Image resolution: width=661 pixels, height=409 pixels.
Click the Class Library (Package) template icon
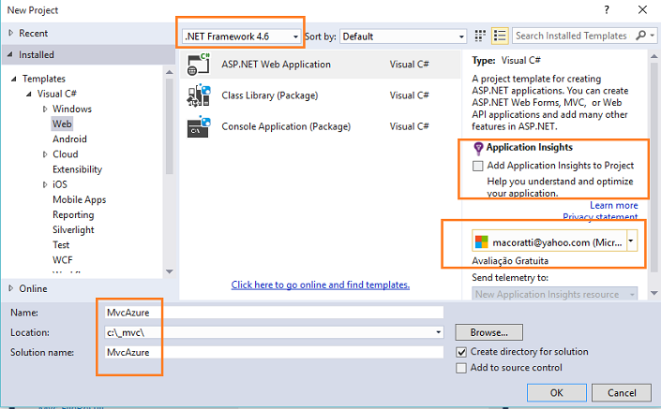tap(198, 95)
